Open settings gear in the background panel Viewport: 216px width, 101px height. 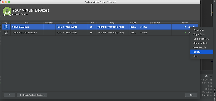point(206,76)
